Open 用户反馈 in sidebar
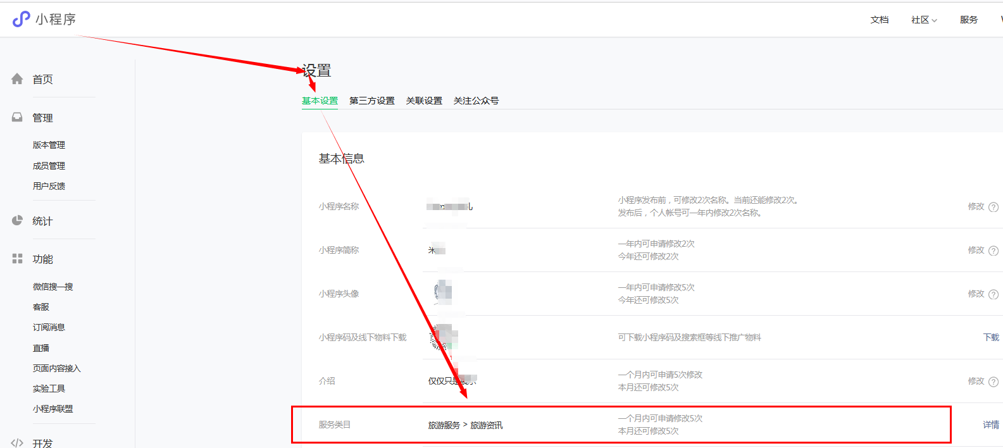 point(49,186)
